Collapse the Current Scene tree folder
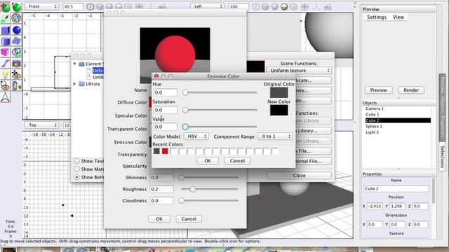The height and width of the screenshot is (252, 449). (x=74, y=64)
